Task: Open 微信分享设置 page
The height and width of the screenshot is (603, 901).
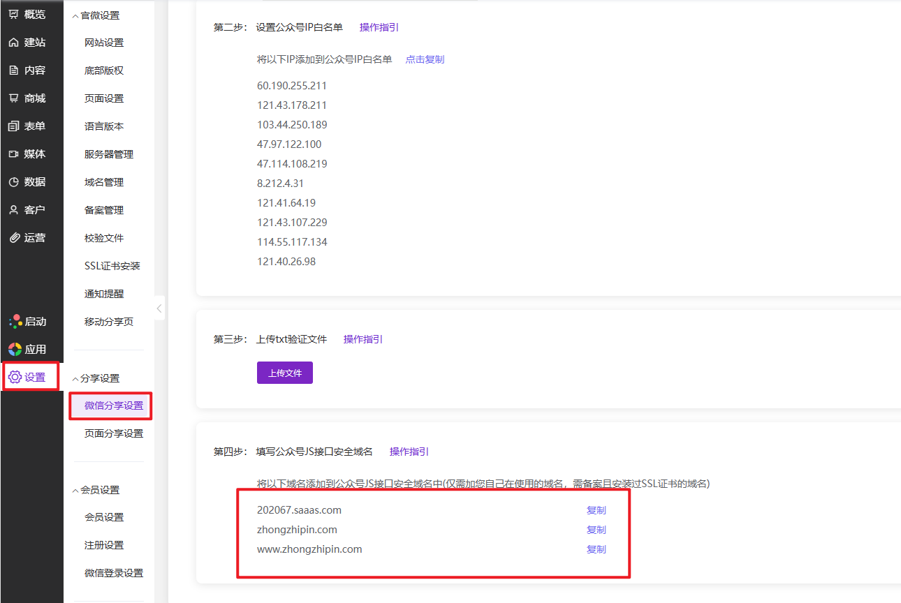Action: (x=114, y=405)
